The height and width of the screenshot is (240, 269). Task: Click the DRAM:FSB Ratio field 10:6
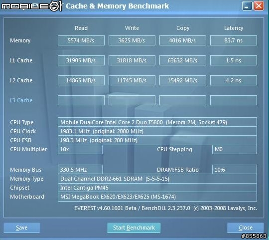pyautogui.click(x=235, y=170)
